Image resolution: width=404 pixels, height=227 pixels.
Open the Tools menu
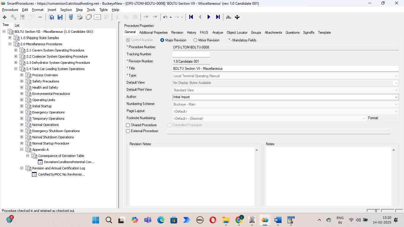(91, 10)
